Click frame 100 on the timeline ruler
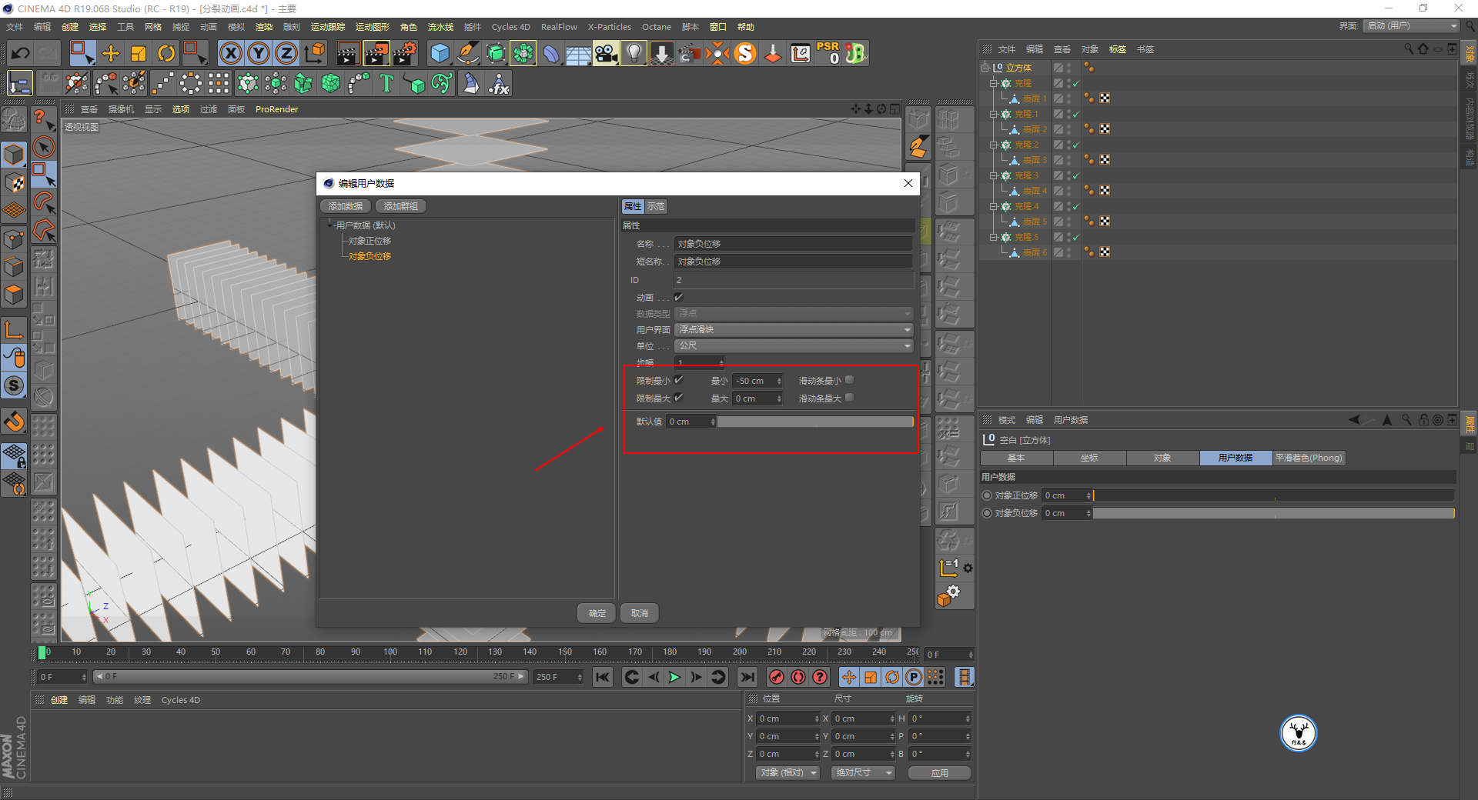Screen dimensions: 1478x800 coord(390,652)
